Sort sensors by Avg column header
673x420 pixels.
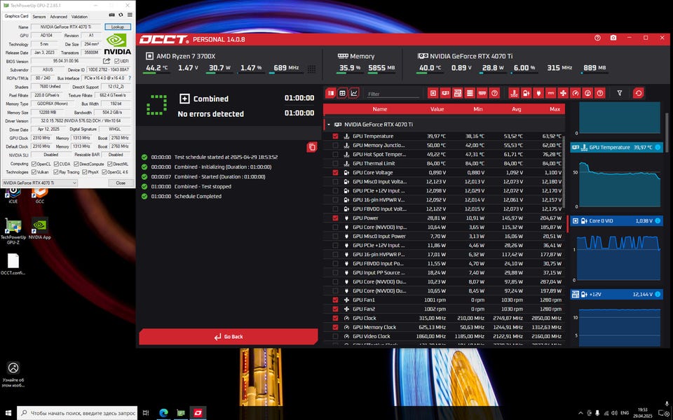[517, 109]
